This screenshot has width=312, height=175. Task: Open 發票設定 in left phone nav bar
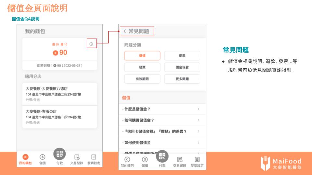94,159
